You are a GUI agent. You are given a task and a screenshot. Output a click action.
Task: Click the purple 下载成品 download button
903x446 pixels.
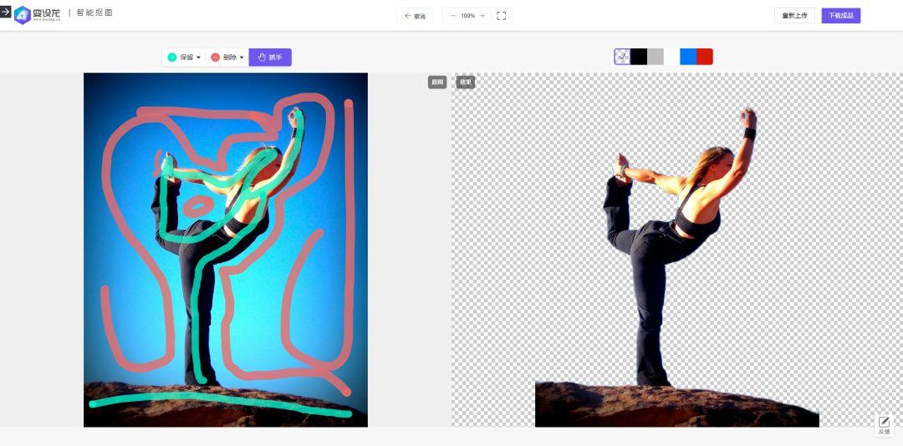tap(841, 16)
